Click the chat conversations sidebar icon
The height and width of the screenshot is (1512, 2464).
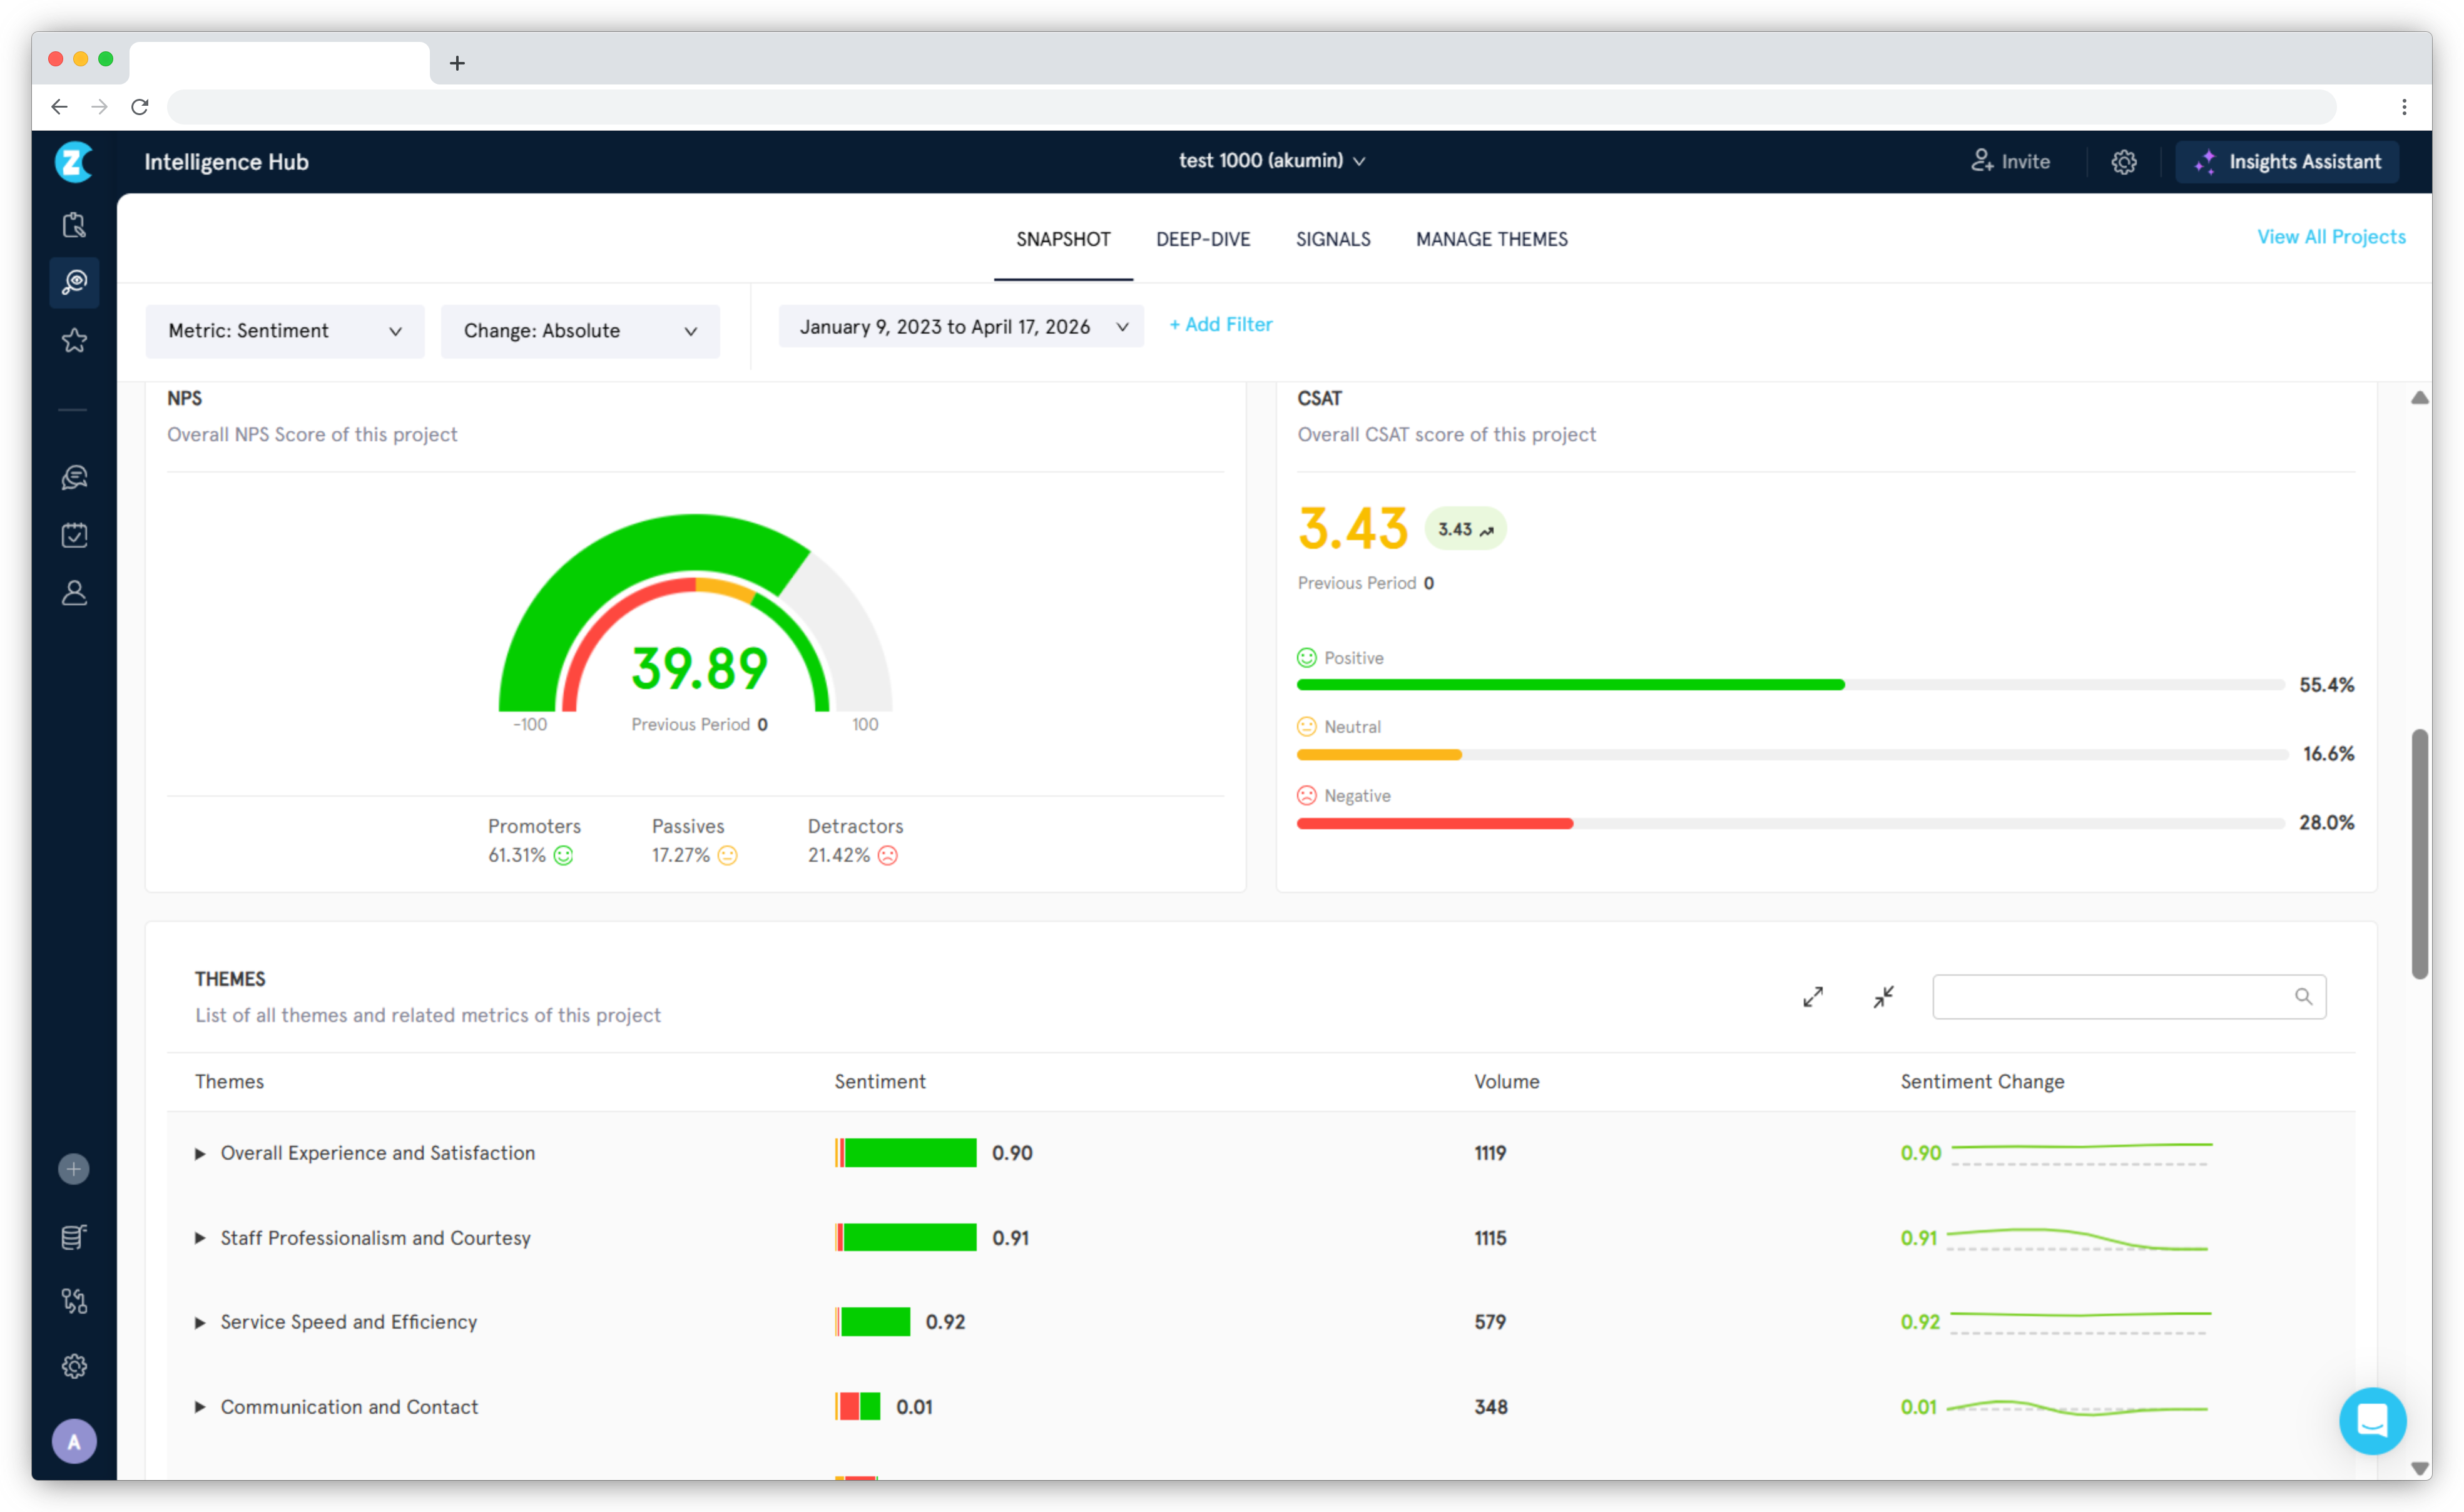pyautogui.click(x=74, y=477)
